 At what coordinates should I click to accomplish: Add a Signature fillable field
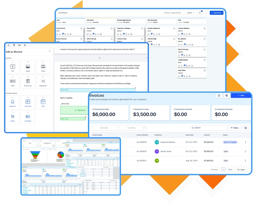point(12,102)
